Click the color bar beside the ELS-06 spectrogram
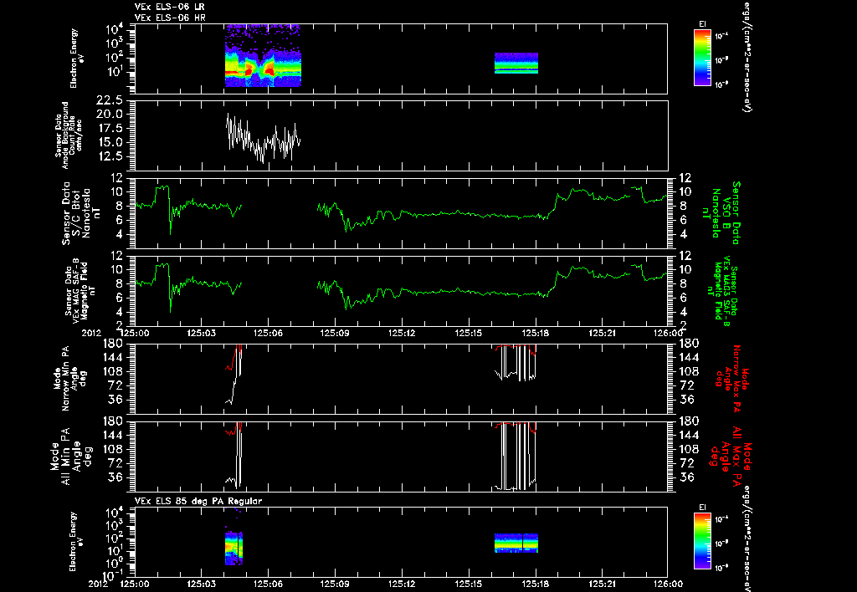The height and width of the screenshot is (592, 857). tap(702, 58)
